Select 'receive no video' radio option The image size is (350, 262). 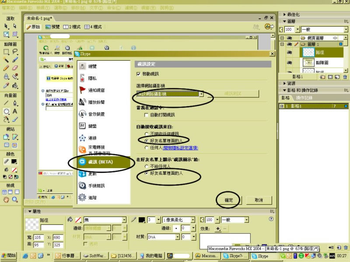point(147,134)
